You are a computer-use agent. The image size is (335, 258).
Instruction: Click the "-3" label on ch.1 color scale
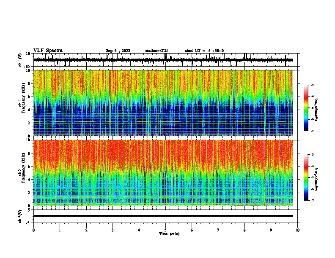click(x=312, y=85)
